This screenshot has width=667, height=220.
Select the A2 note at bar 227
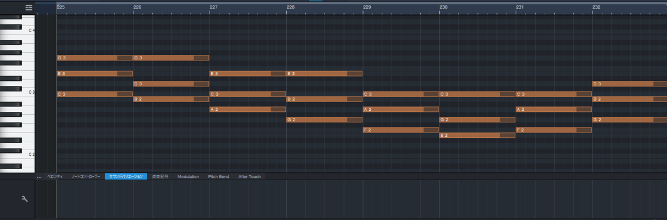pos(247,110)
